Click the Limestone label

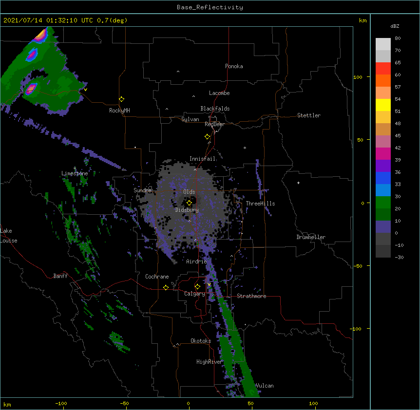(75, 173)
